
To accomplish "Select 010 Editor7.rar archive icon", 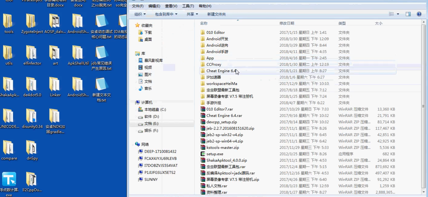I will click(203, 109).
